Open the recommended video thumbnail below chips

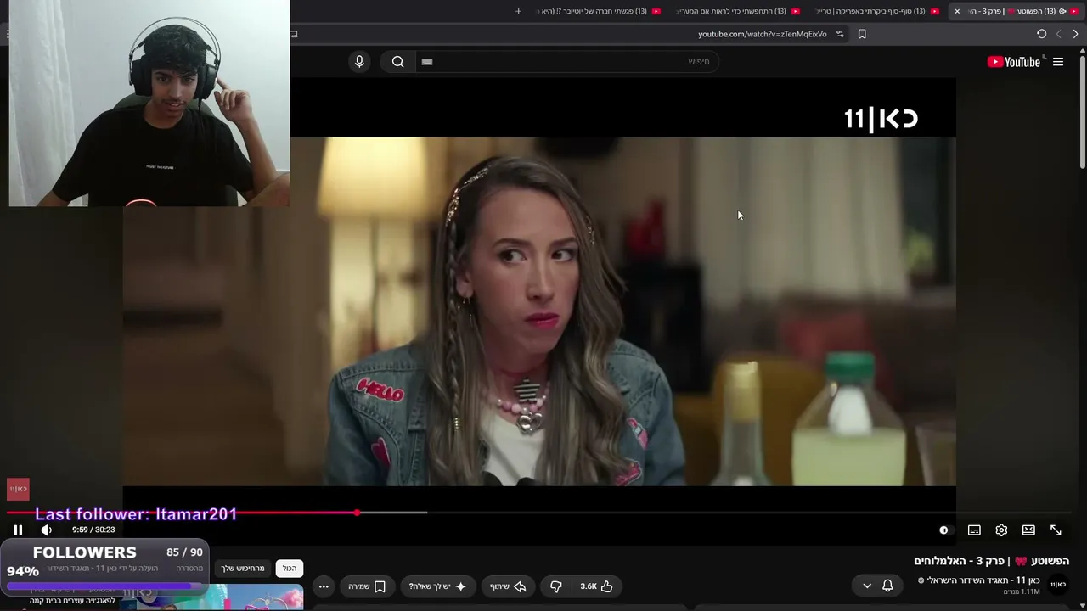click(x=212, y=597)
